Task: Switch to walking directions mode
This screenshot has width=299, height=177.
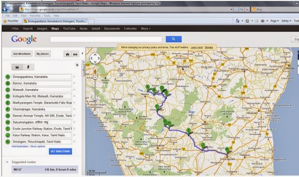Action: 29,67
